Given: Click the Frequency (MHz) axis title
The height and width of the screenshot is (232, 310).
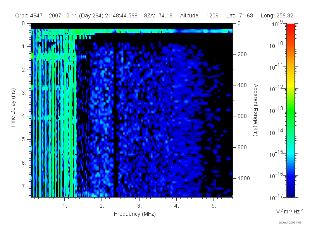Looking at the screenshot, I should (134, 214).
